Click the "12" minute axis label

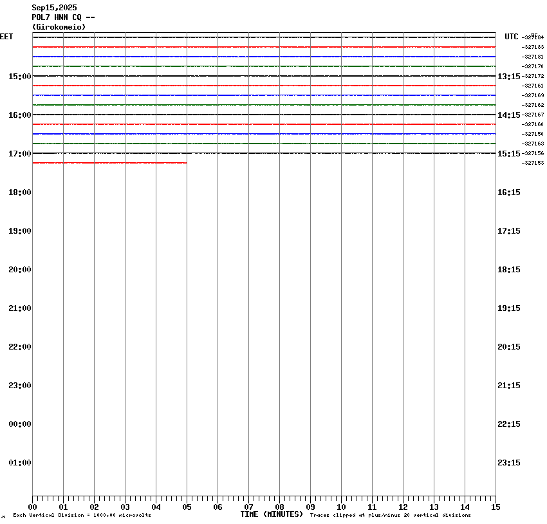click(403, 507)
